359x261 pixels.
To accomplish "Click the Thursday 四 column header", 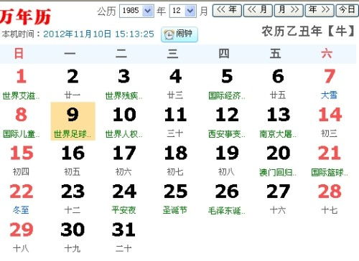I will pos(224,53).
